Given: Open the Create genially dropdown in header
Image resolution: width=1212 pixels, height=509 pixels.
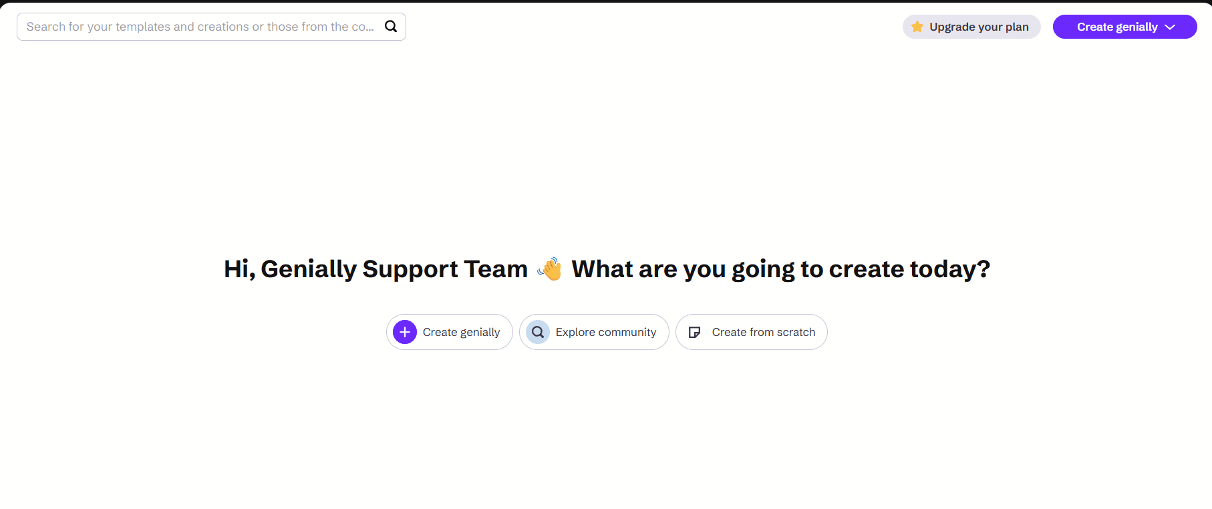Looking at the screenshot, I should (x=1125, y=27).
